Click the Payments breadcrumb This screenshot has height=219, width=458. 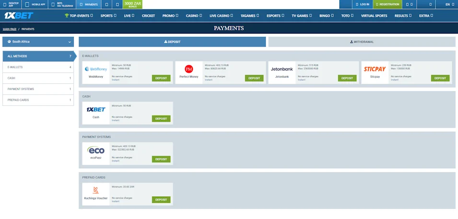coord(28,29)
